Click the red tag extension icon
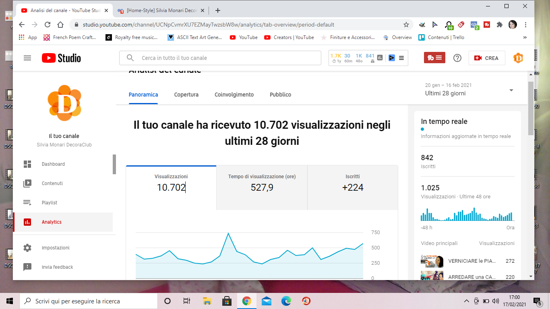The height and width of the screenshot is (309, 550). (x=461, y=25)
